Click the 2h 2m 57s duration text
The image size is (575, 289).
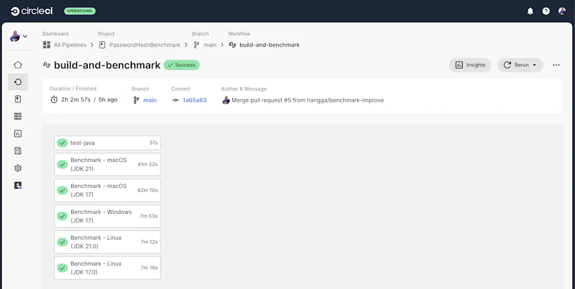76,100
